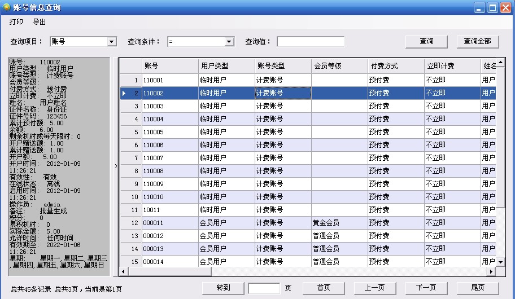Select account cell 000012
The width and height of the screenshot is (515, 299).
170,236
